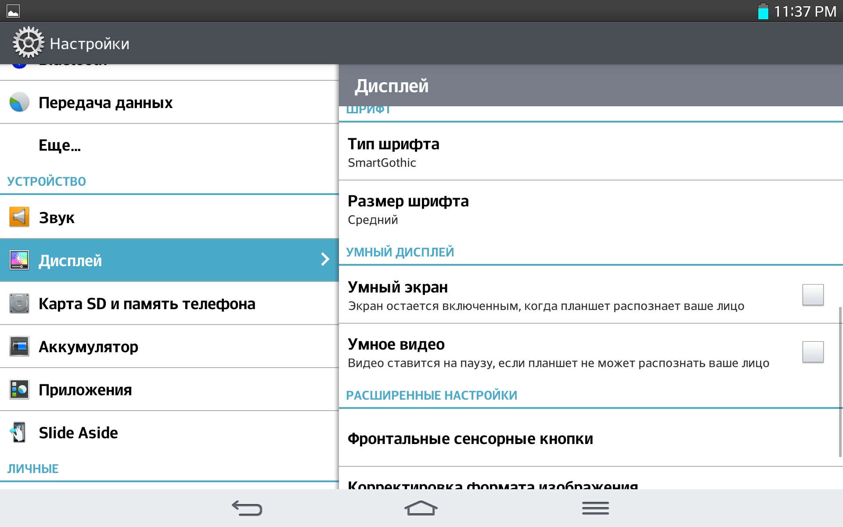Viewport: 843px width, 527px height.
Task: Tap the data usage pie chart icon
Action: pos(19,102)
